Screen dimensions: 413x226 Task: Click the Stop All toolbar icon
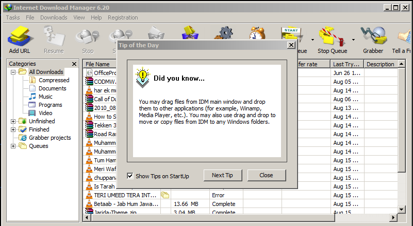pos(121,35)
